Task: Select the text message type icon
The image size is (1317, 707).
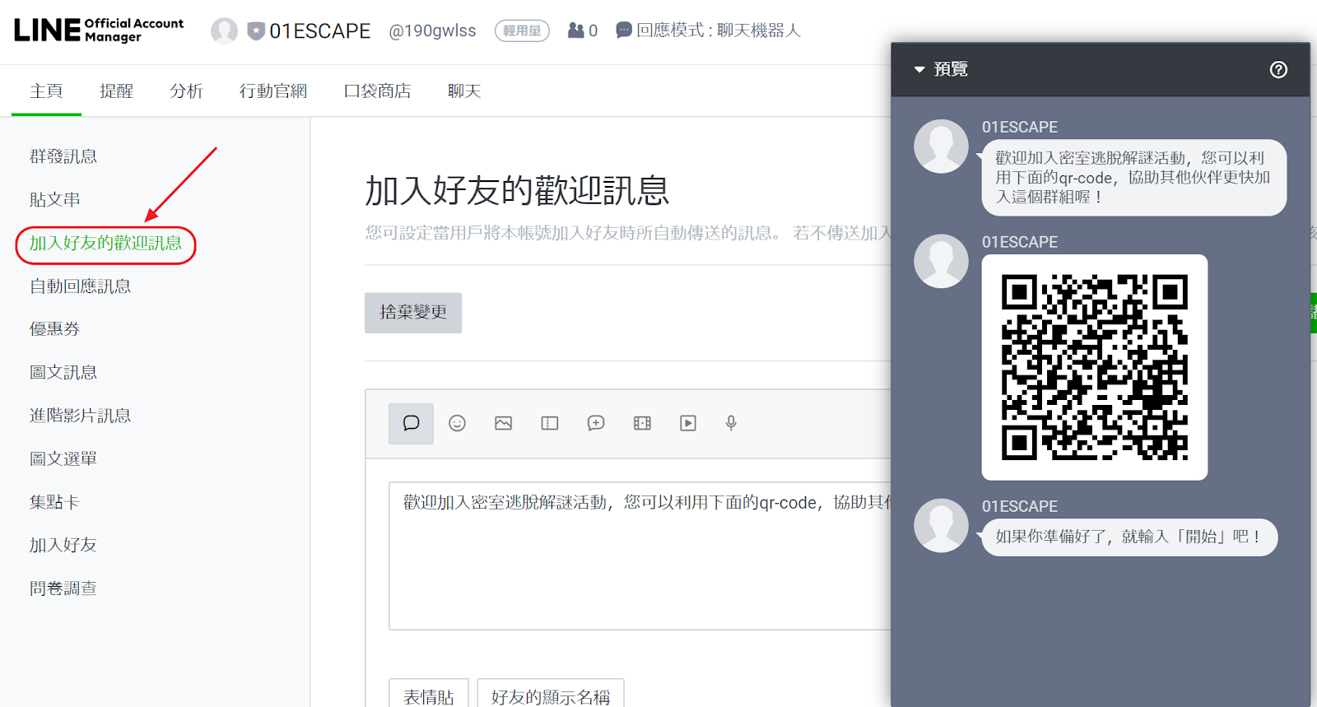Action: pyautogui.click(x=411, y=423)
